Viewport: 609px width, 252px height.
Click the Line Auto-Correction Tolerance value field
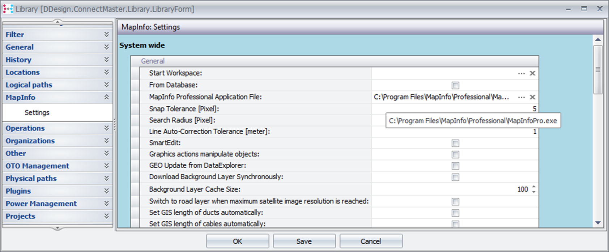[x=455, y=132]
